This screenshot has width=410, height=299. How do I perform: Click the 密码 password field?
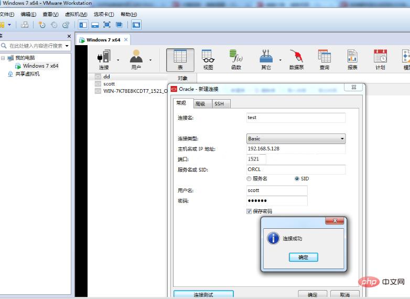pyautogui.click(x=277, y=201)
